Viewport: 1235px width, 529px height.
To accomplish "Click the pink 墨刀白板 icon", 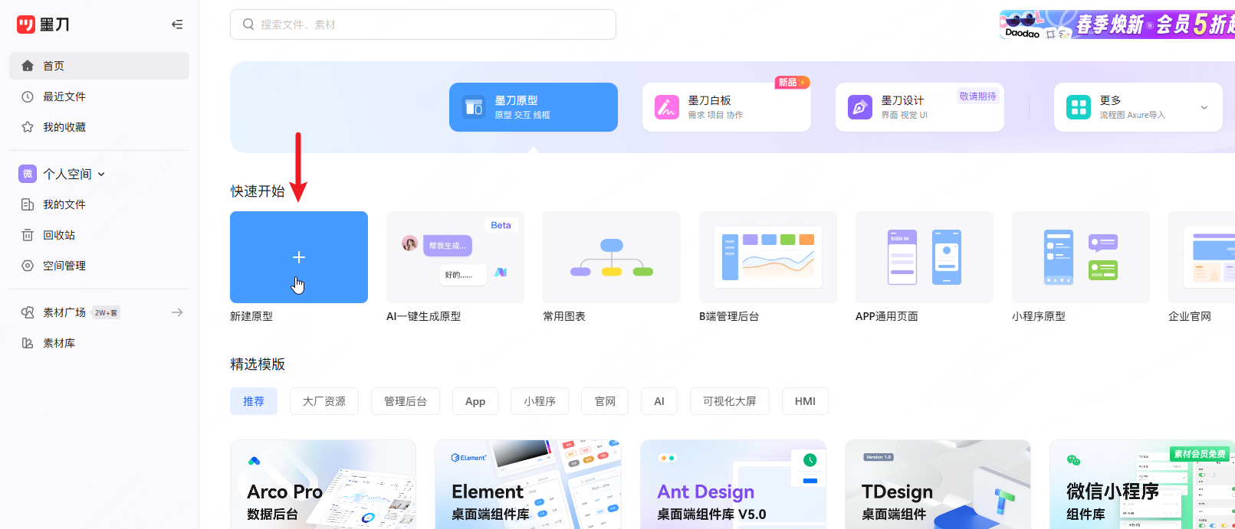I will click(x=667, y=107).
